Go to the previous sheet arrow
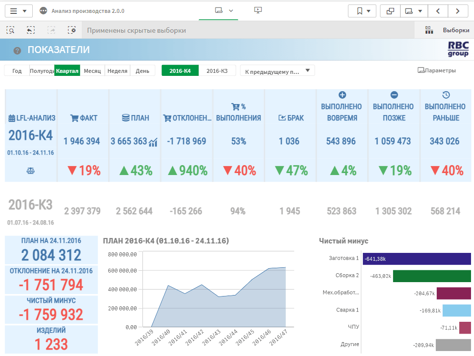This screenshot has height=356, width=474. click(x=437, y=11)
